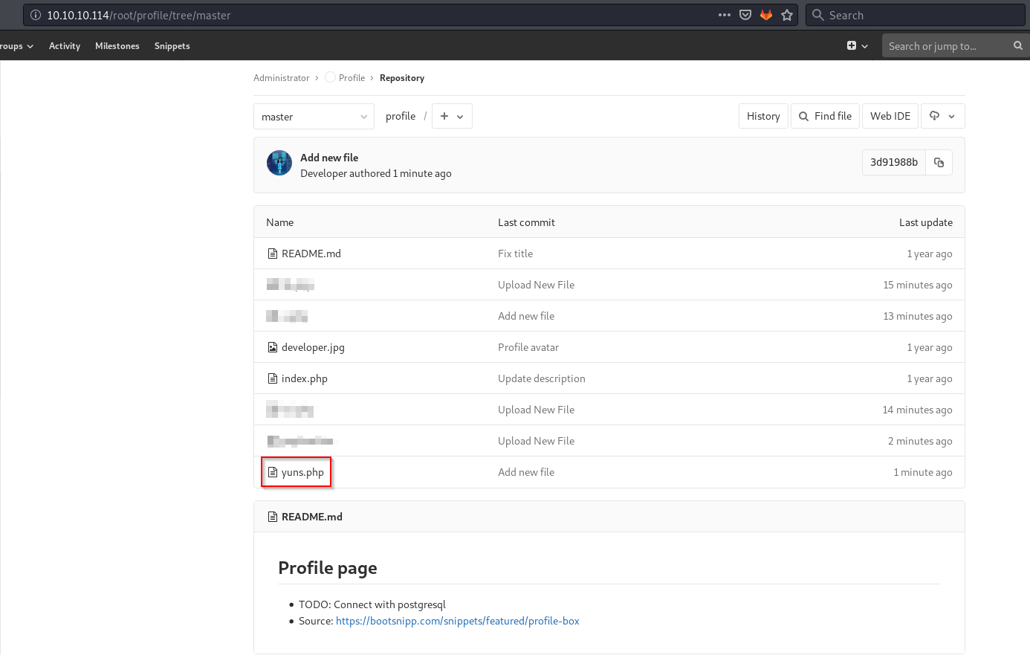Open commit History
Image resolution: width=1030 pixels, height=655 pixels.
point(763,117)
